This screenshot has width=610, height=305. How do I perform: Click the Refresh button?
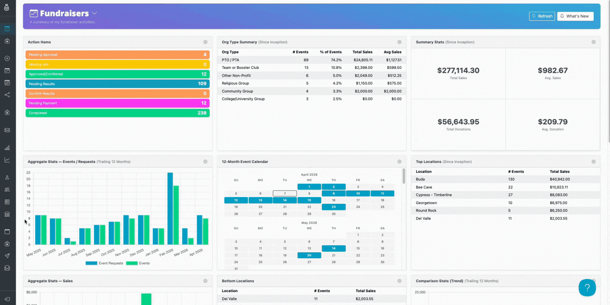542,16
